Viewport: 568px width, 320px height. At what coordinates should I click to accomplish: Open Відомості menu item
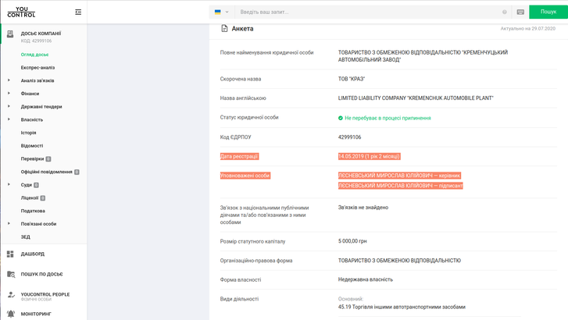[x=32, y=146]
